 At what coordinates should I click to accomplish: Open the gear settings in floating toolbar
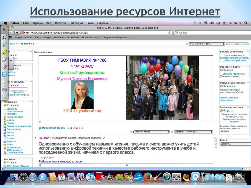pos(4,96)
